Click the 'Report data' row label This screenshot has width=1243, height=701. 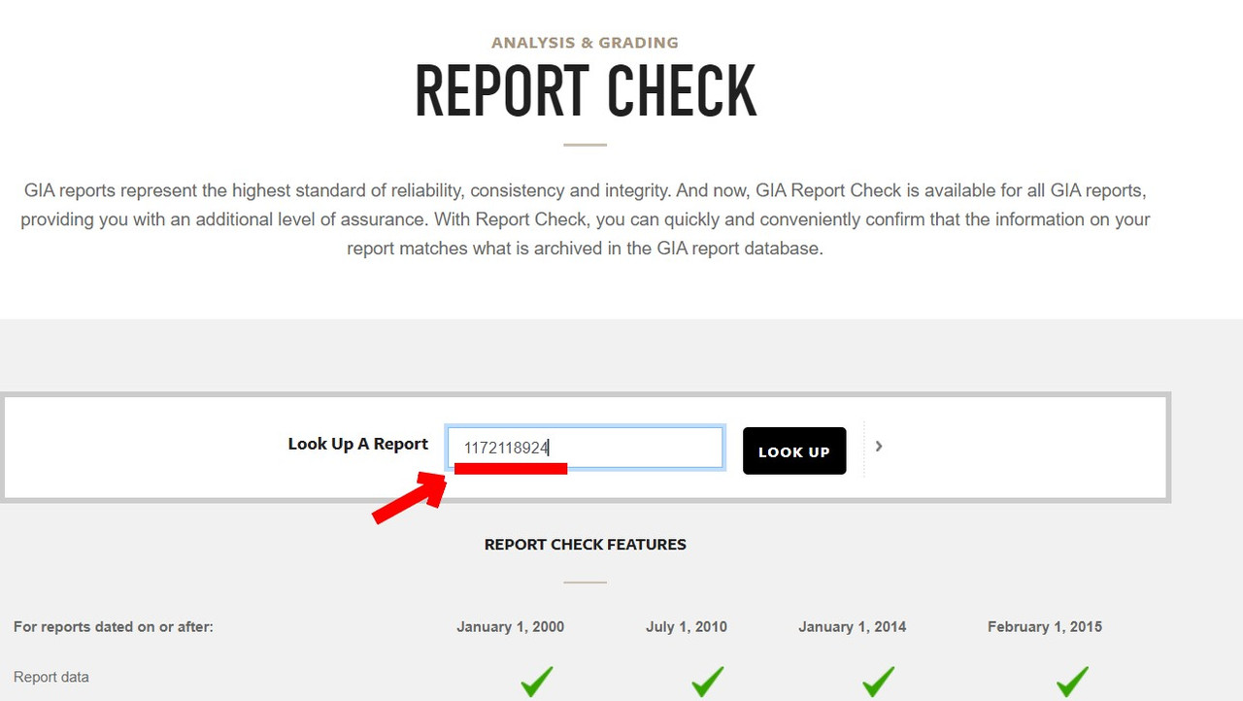(51, 677)
